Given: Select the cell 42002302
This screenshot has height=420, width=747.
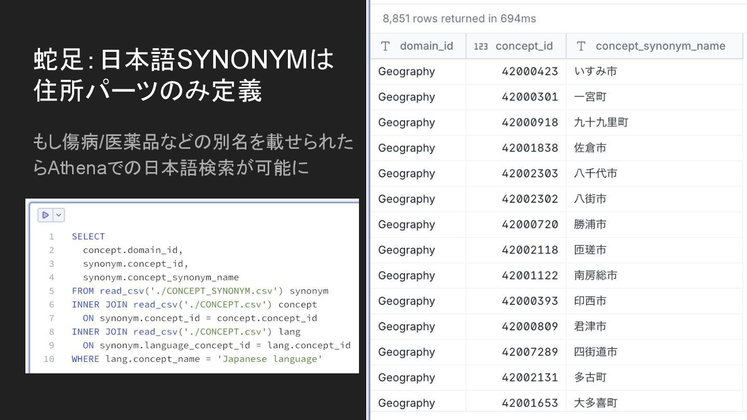Looking at the screenshot, I should (x=516, y=199).
